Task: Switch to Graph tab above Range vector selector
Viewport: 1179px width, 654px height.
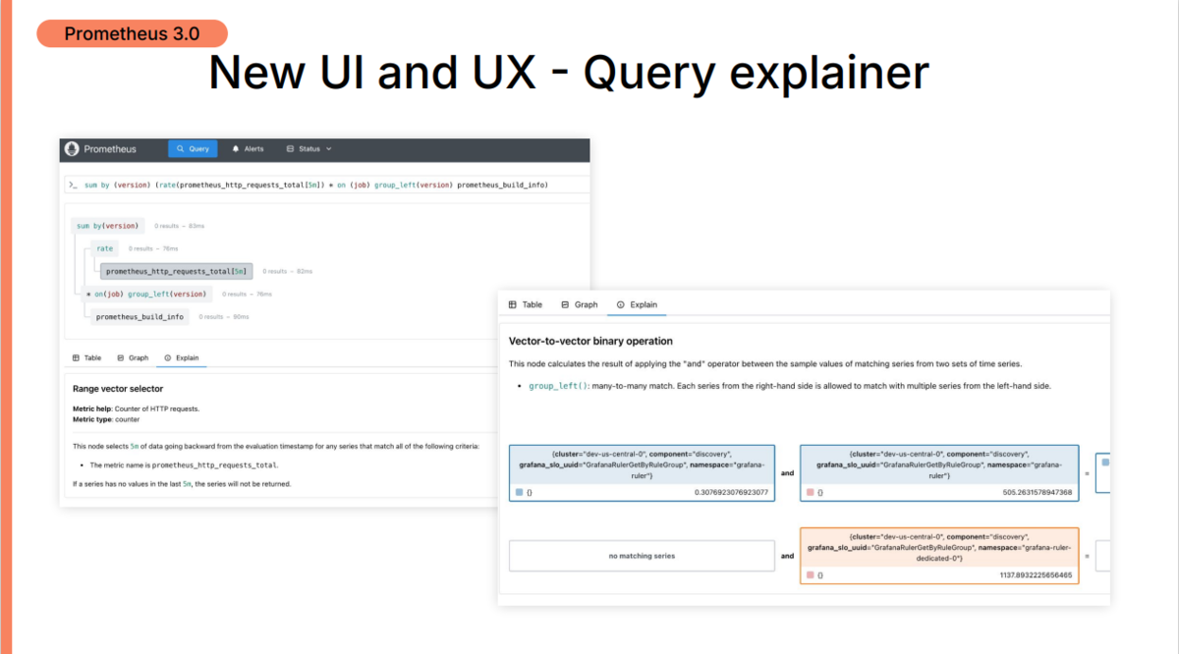Action: point(133,358)
